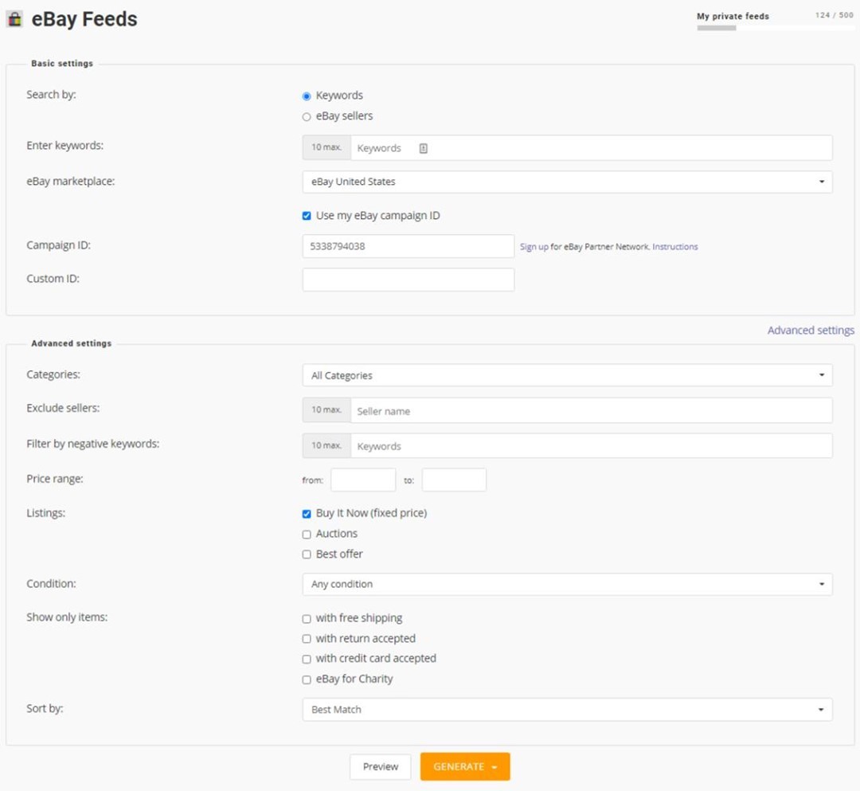Click the Custom ID: label
The width and height of the screenshot is (860, 791).
click(x=53, y=279)
